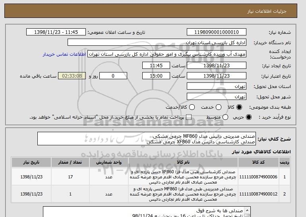Select product code 111100874900012
This screenshot has height=217, width=306.
pyautogui.click(x=258, y=194)
